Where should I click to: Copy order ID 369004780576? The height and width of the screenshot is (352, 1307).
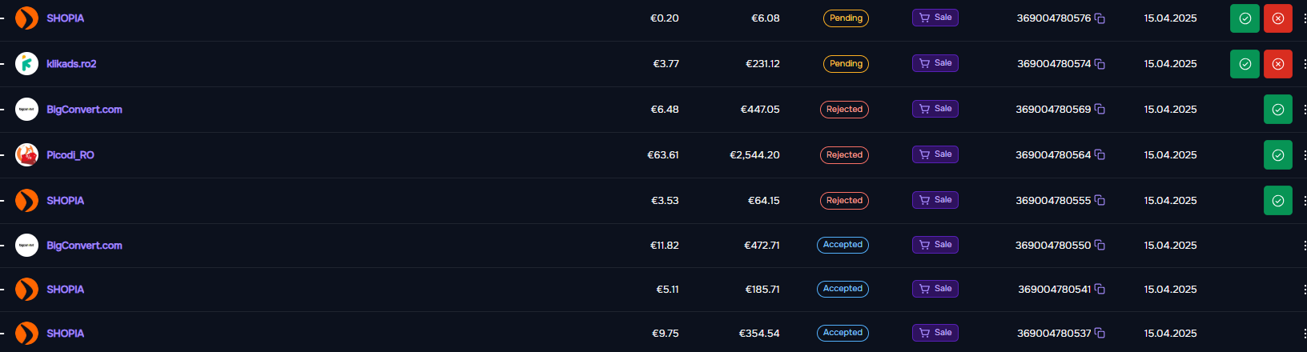1100,18
